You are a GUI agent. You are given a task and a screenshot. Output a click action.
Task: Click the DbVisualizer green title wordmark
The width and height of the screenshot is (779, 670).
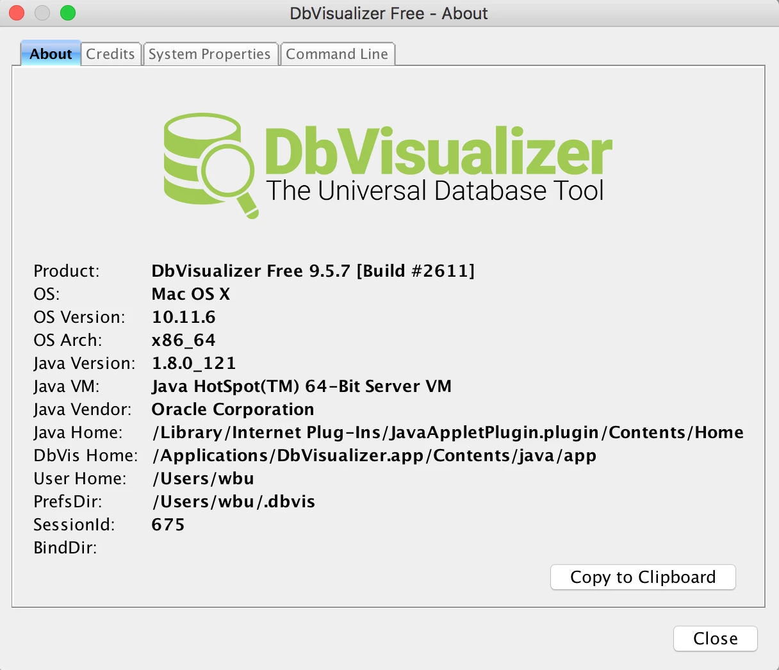(439, 151)
